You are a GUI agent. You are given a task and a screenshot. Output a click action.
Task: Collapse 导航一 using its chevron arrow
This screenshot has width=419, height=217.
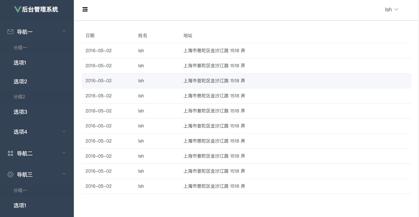point(64,31)
